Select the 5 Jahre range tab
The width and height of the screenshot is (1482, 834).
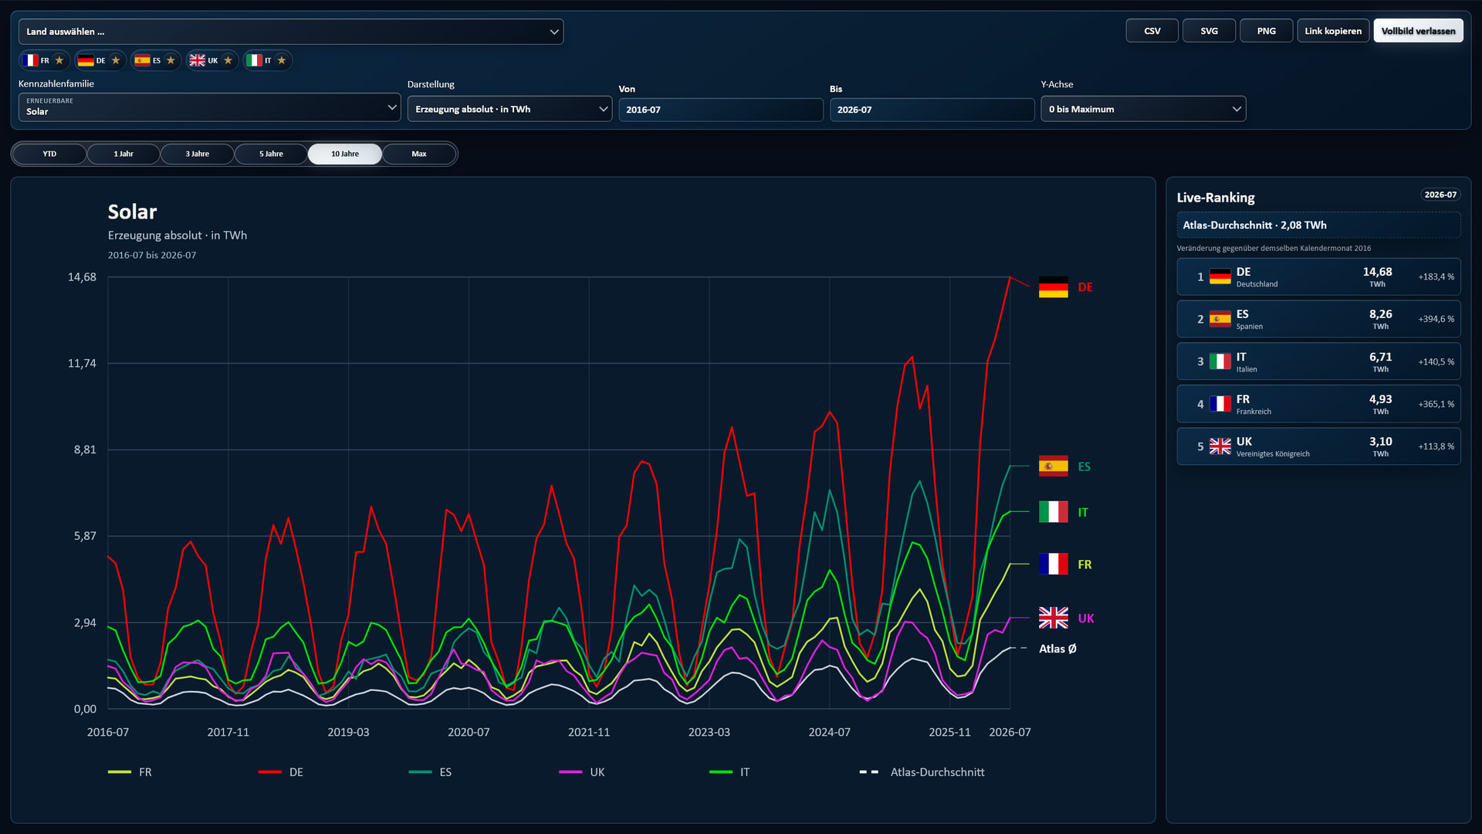point(271,154)
